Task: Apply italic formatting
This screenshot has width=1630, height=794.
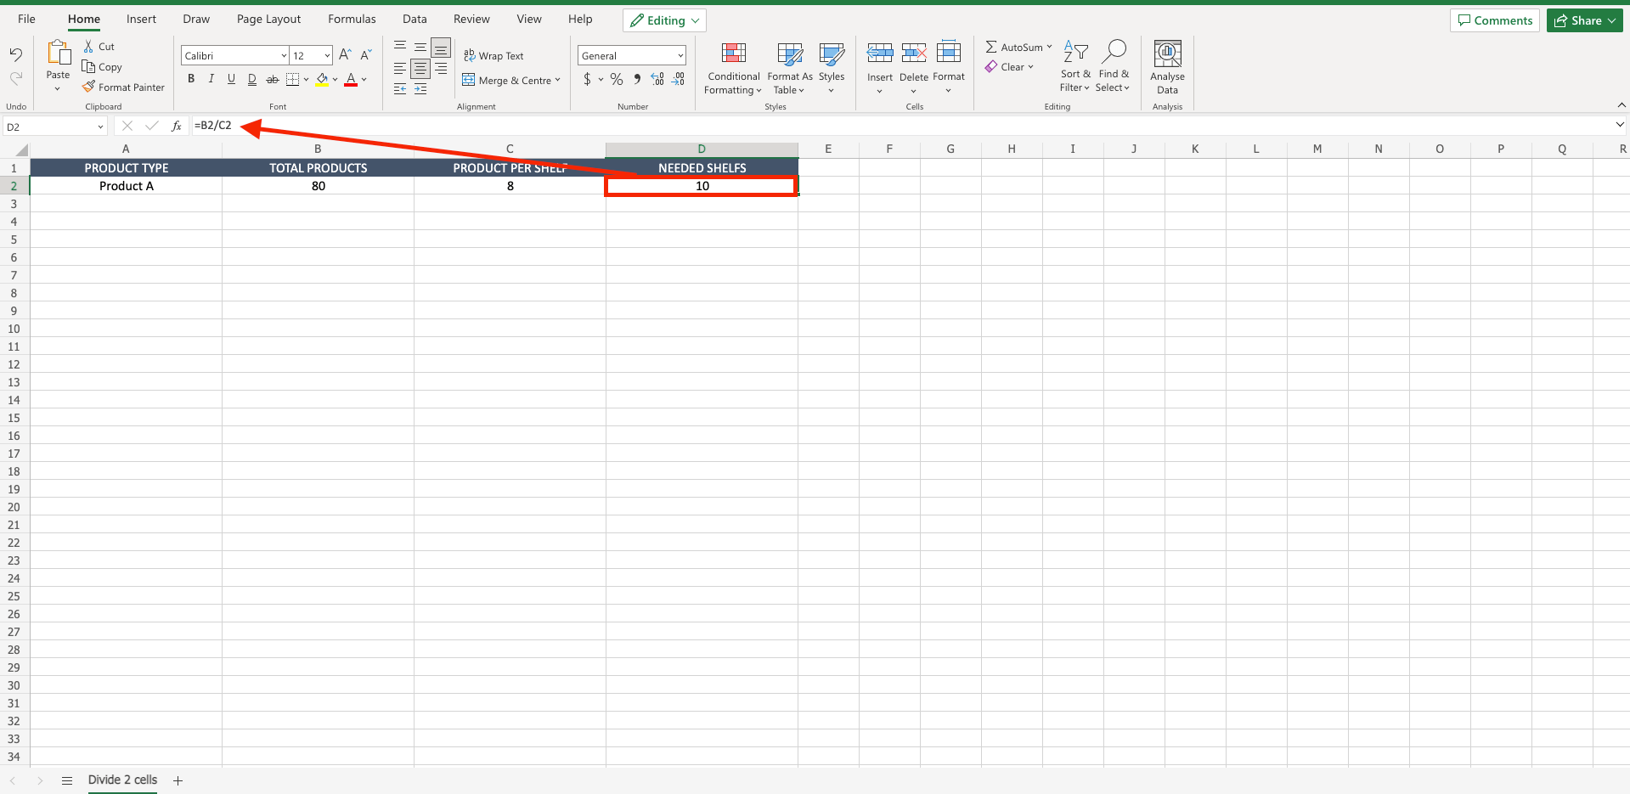Action: 211,78
